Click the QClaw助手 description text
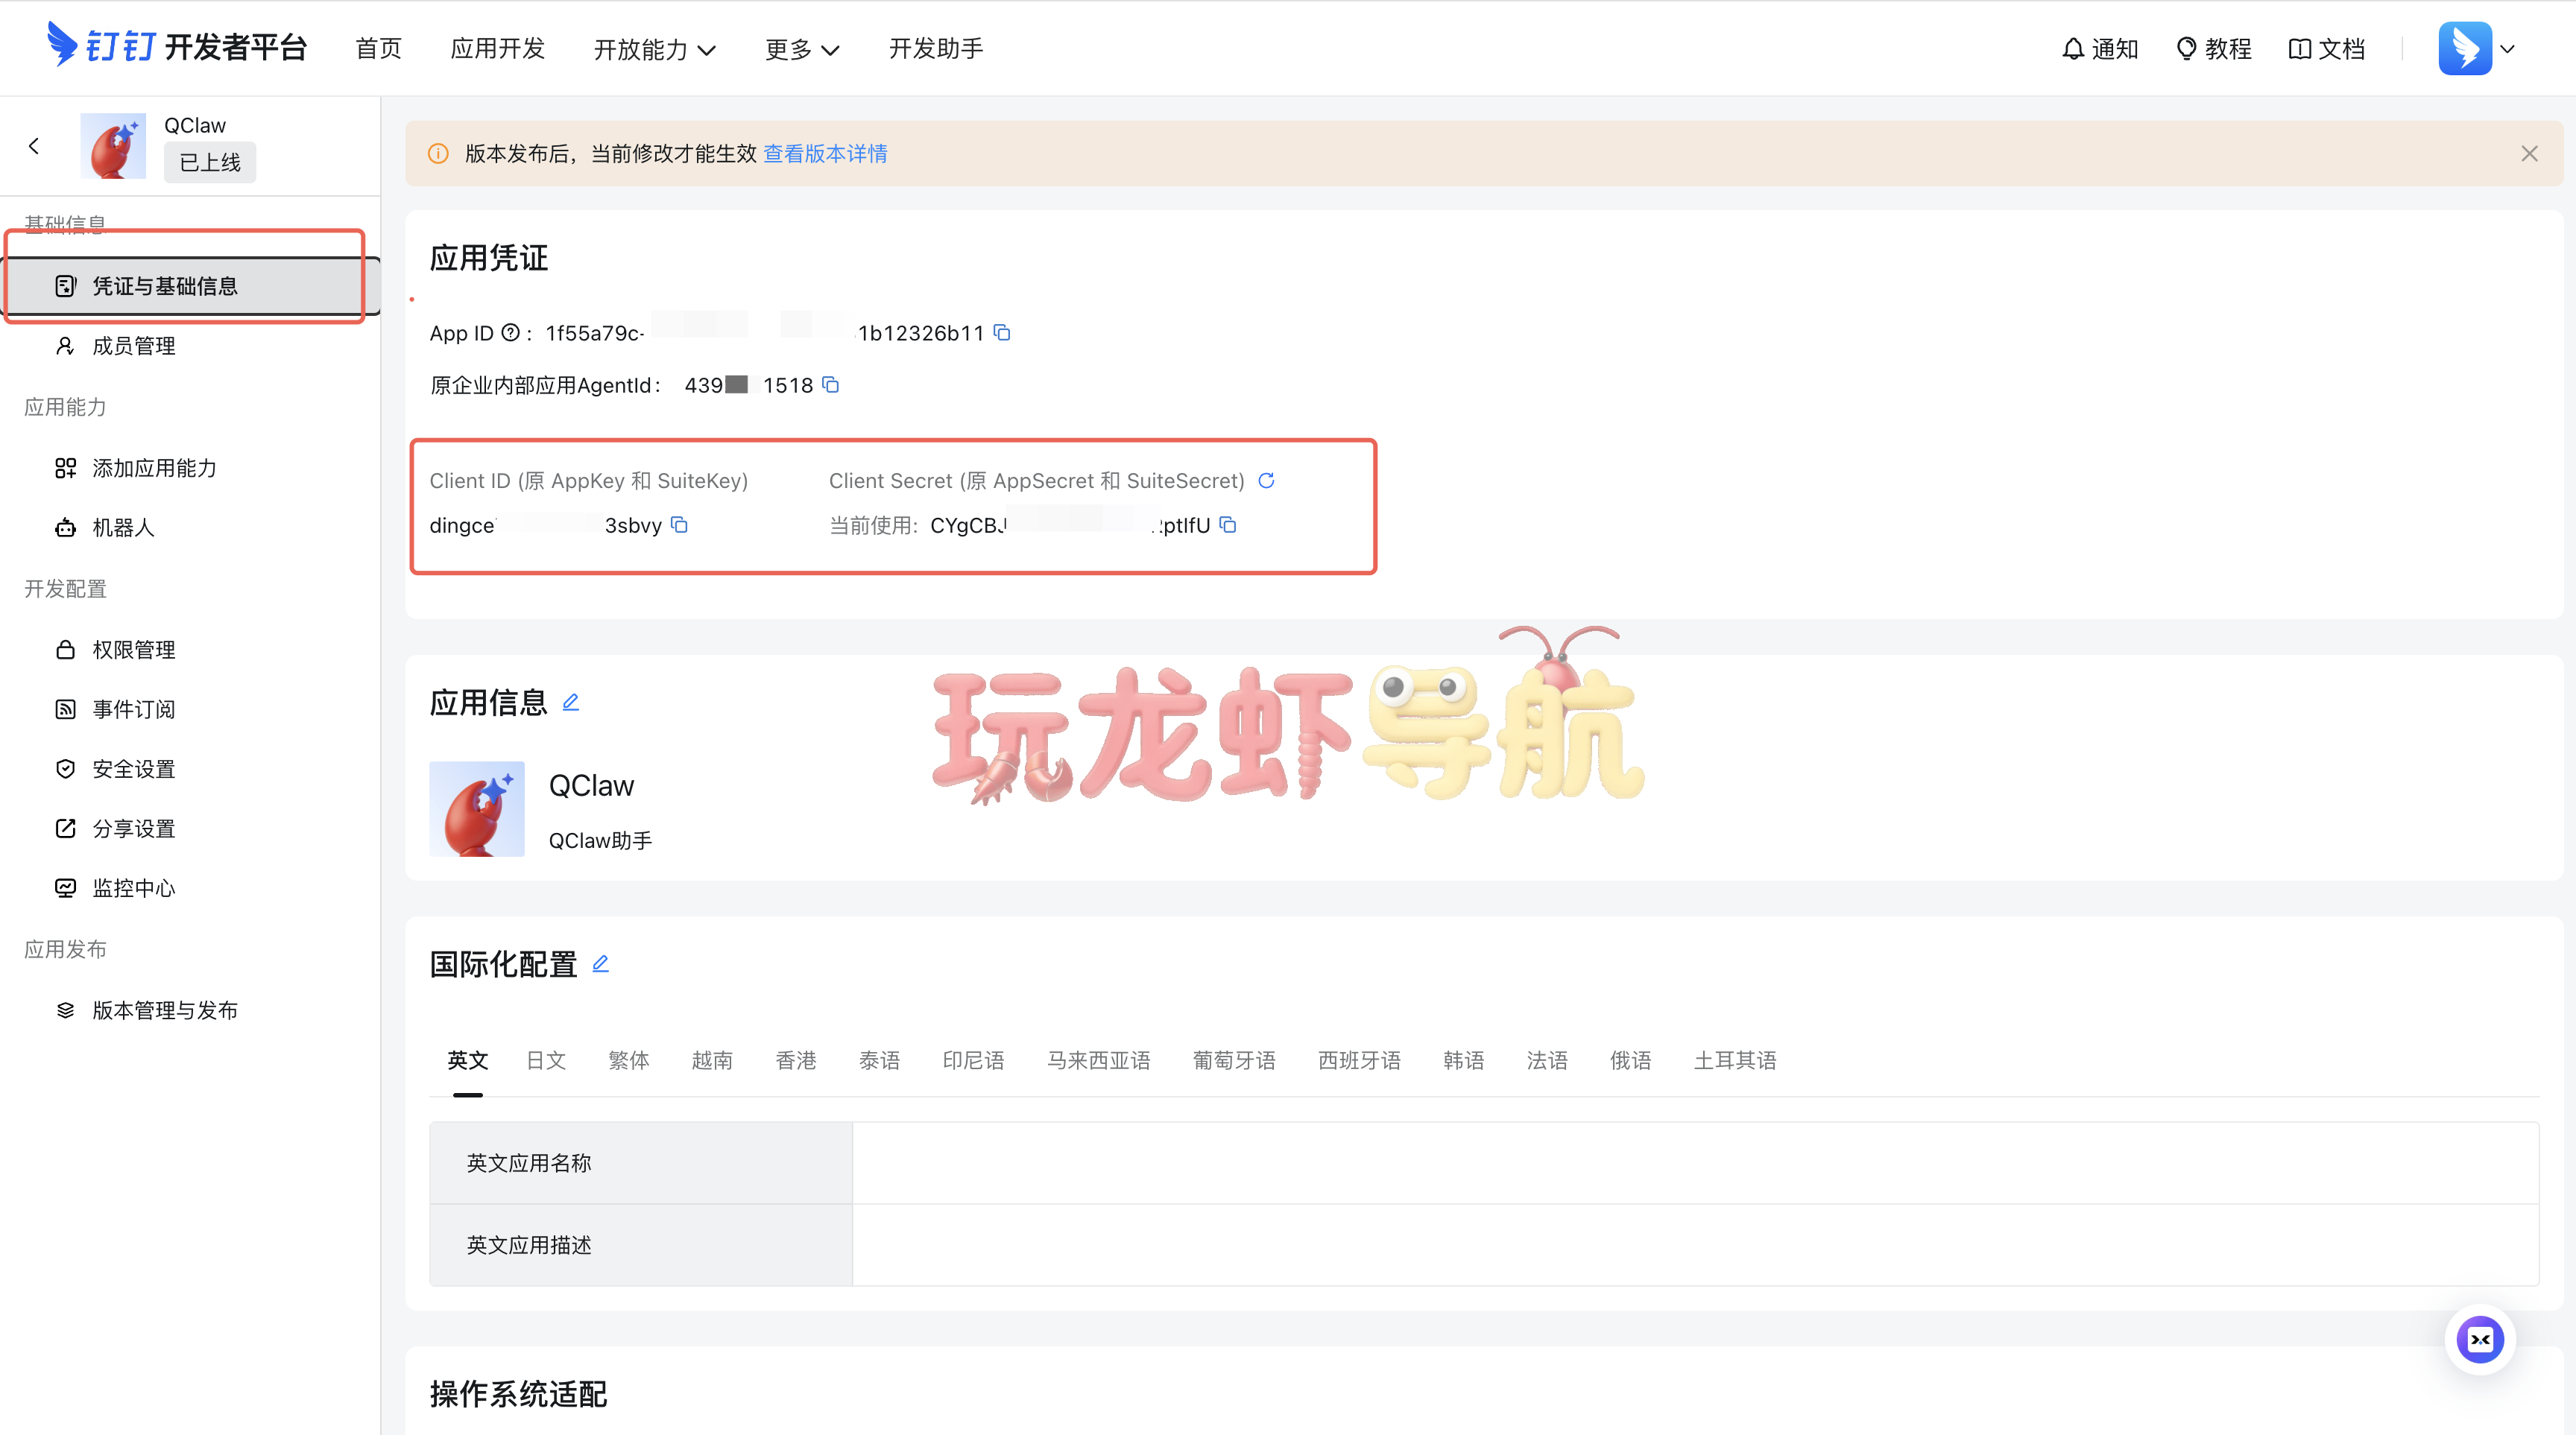 (x=600, y=840)
